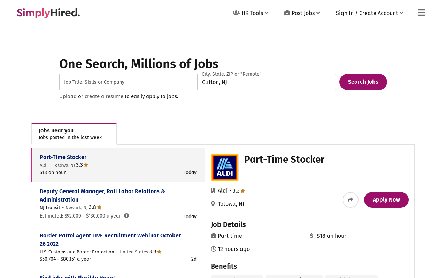
Task: Click the Totowa, NJ location in details panel
Action: 231,204
